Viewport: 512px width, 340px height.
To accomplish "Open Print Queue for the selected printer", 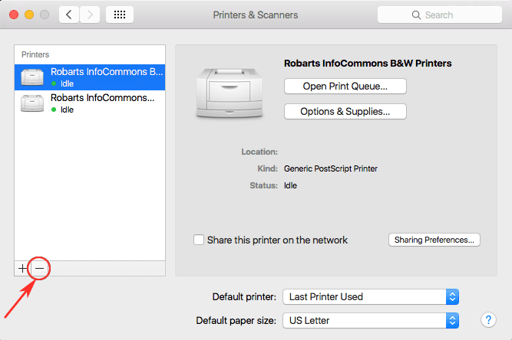I will 345,86.
